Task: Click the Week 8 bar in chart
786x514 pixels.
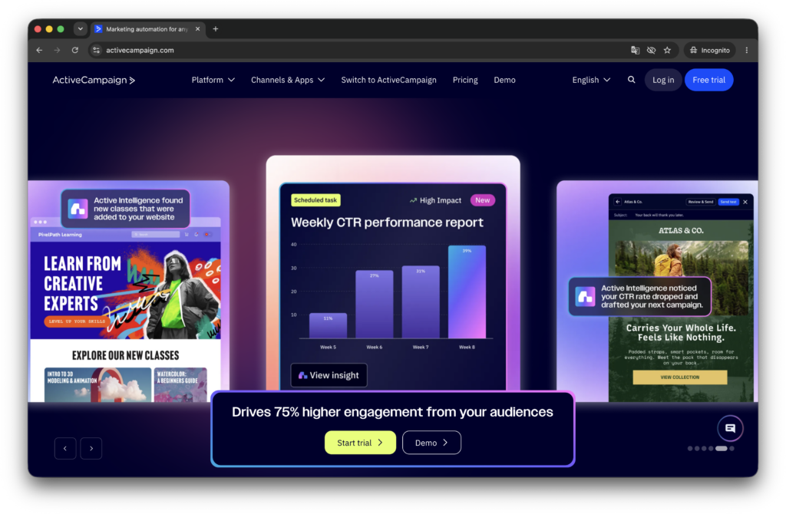Action: 467,292
